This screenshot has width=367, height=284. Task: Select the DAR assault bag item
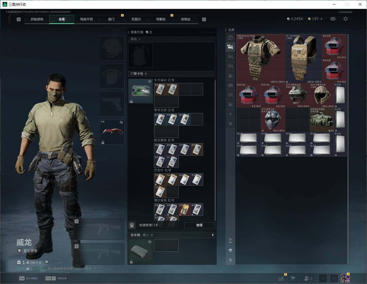[322, 120]
